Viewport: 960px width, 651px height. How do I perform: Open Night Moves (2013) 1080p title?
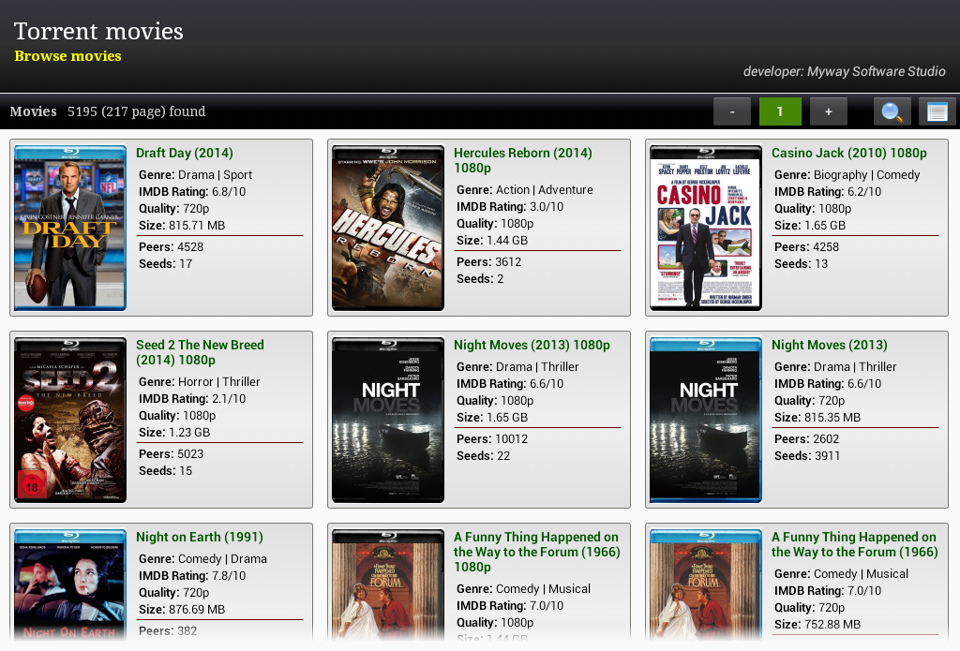click(x=532, y=345)
